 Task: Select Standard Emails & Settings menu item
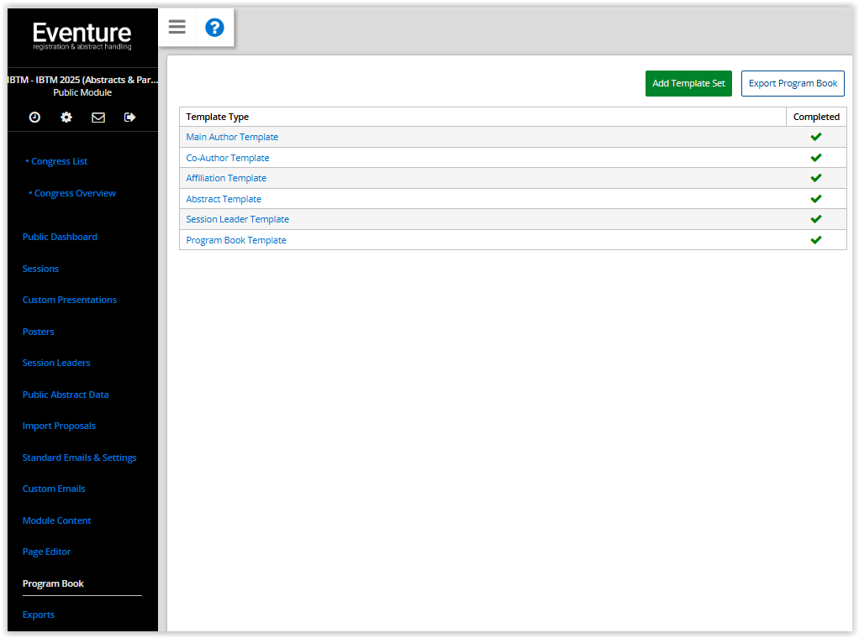[79, 458]
